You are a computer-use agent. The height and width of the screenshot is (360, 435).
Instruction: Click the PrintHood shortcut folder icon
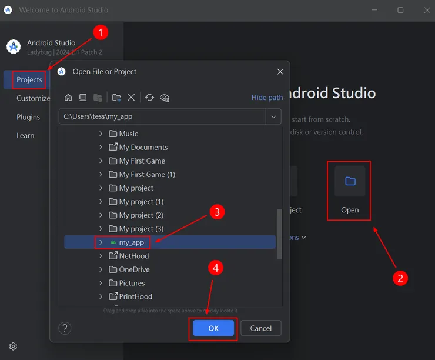[x=113, y=296]
